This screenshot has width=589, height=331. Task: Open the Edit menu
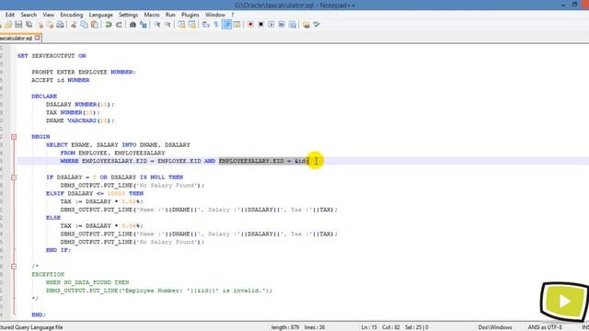[10, 15]
